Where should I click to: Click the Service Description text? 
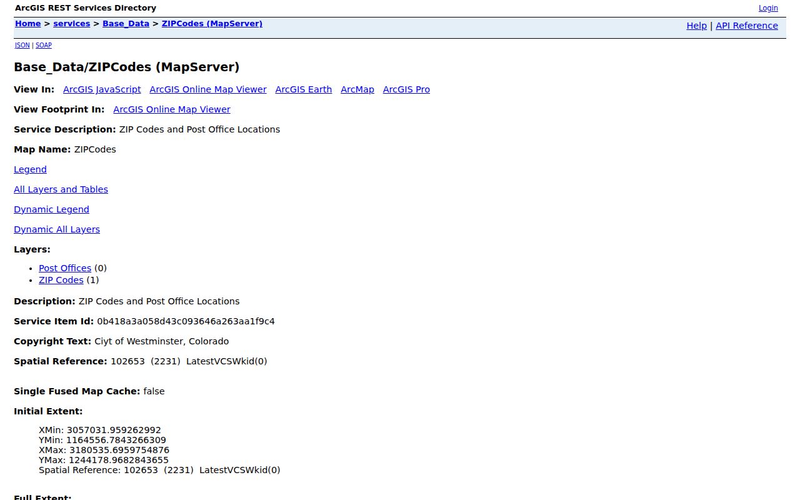tap(199, 129)
